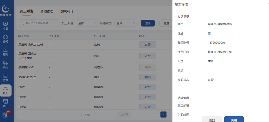Select the 员工 staff sidebar item

coord(6,90)
